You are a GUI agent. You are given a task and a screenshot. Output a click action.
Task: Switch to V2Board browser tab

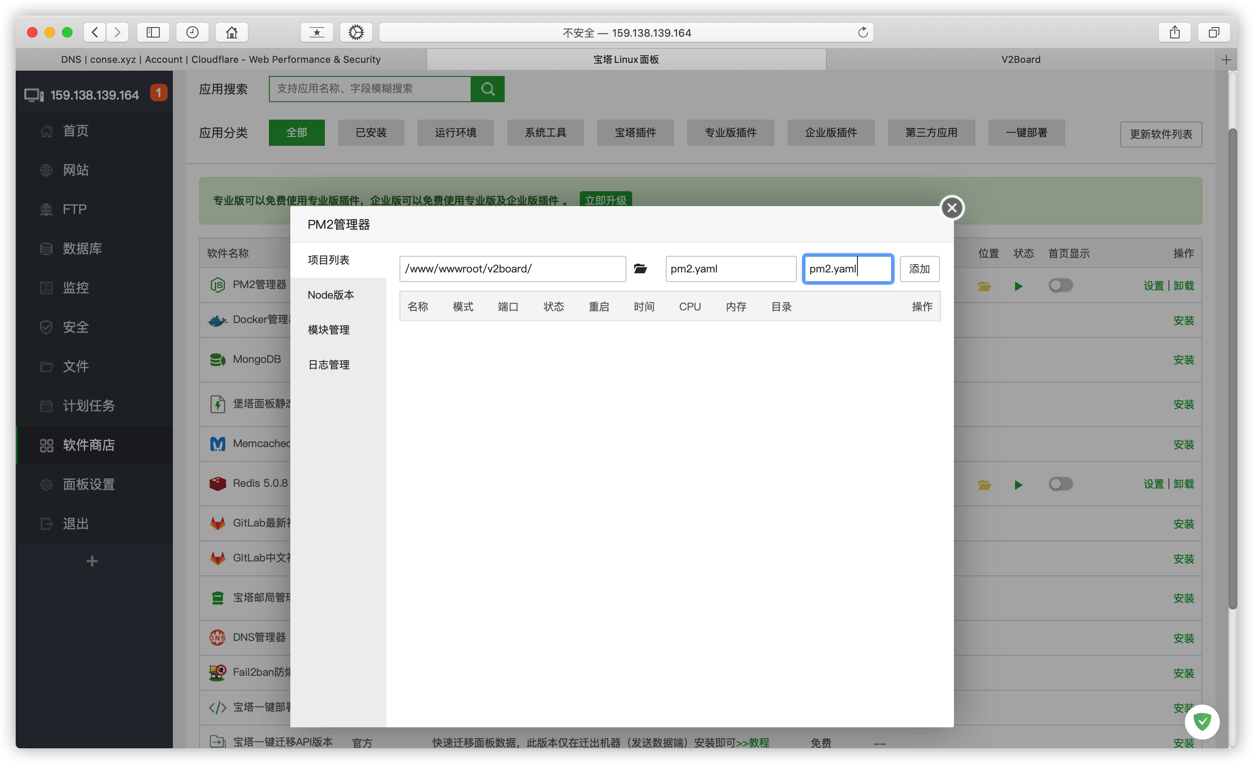[x=1021, y=59]
